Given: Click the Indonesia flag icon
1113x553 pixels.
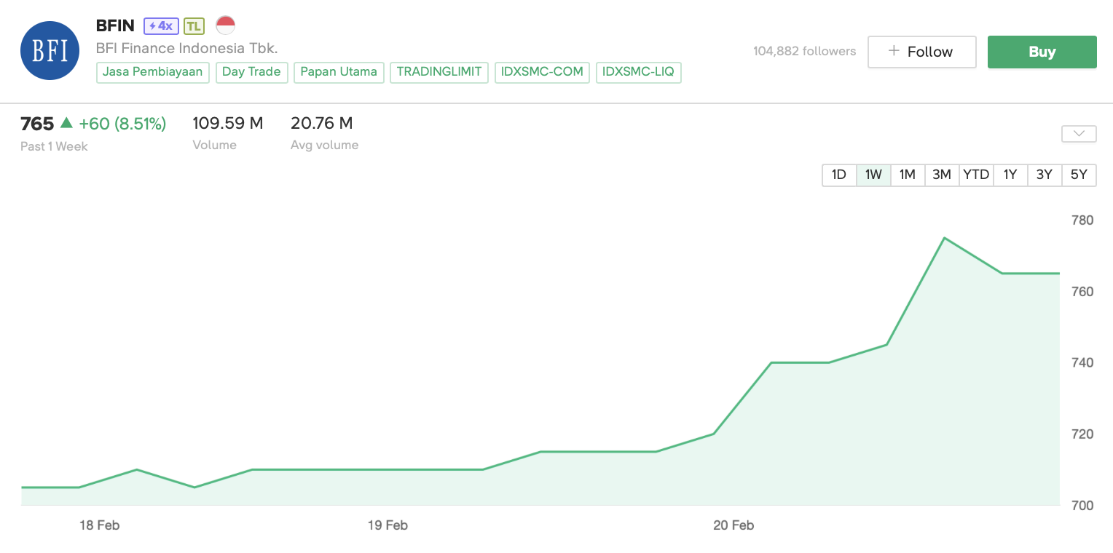Looking at the screenshot, I should click(x=226, y=25).
